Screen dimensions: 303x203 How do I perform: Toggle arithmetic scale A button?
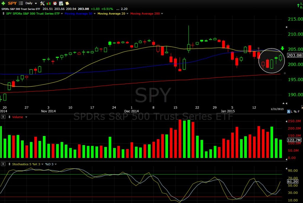point(289,111)
